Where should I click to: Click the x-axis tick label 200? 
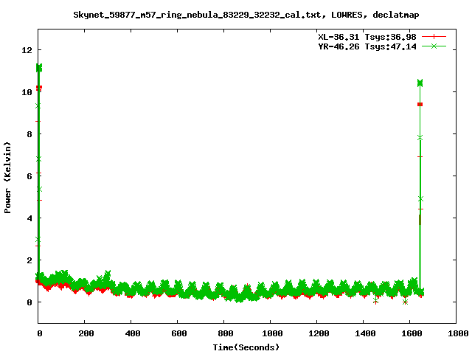86,333
